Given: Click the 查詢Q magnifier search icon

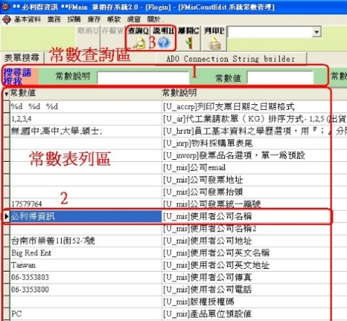Looking at the screenshot, I should point(139,43).
